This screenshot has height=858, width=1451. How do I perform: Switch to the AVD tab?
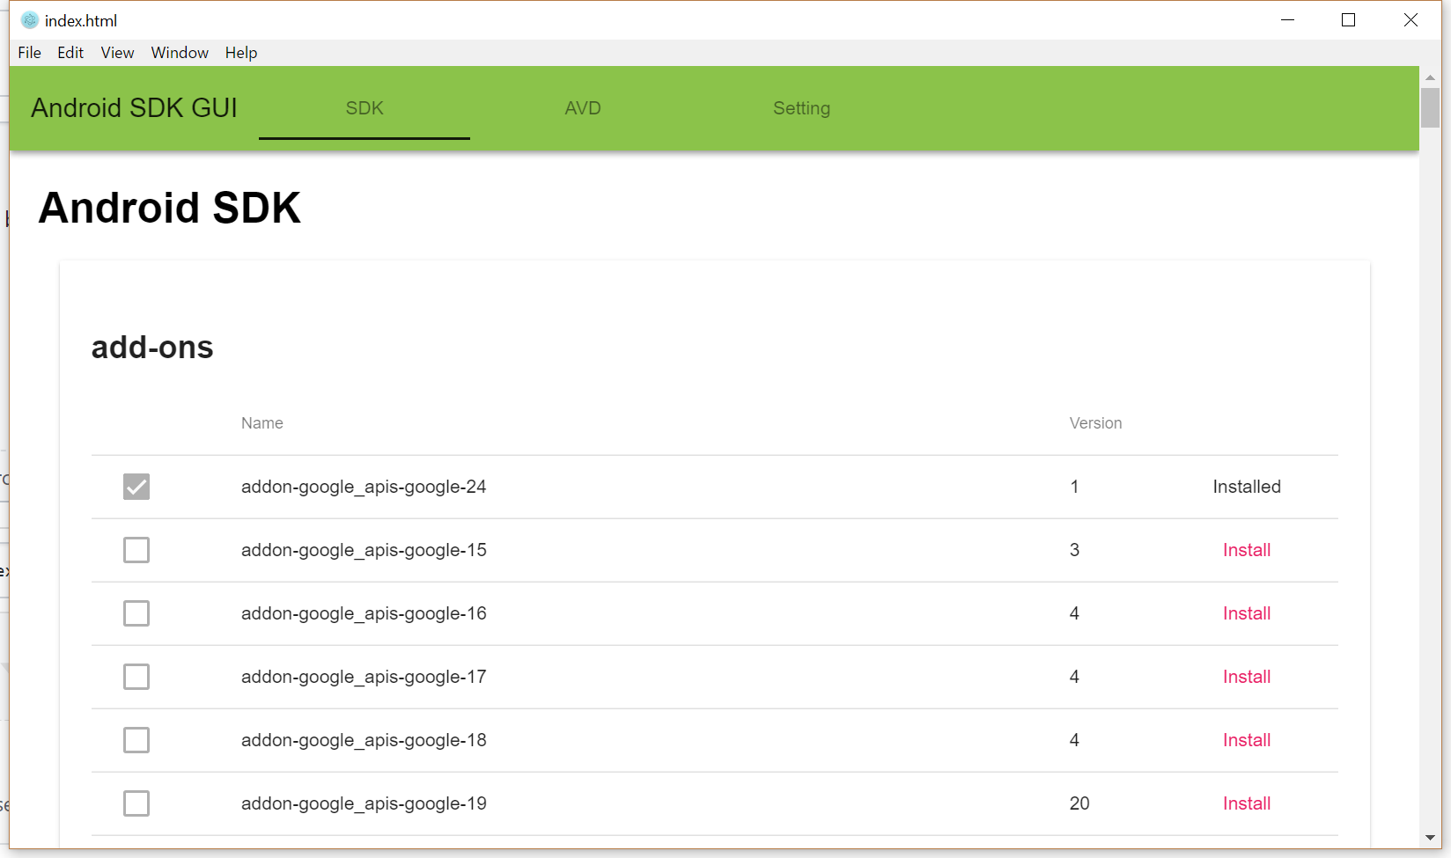583,108
